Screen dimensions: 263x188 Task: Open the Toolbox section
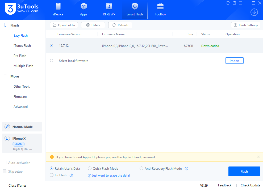point(160,10)
